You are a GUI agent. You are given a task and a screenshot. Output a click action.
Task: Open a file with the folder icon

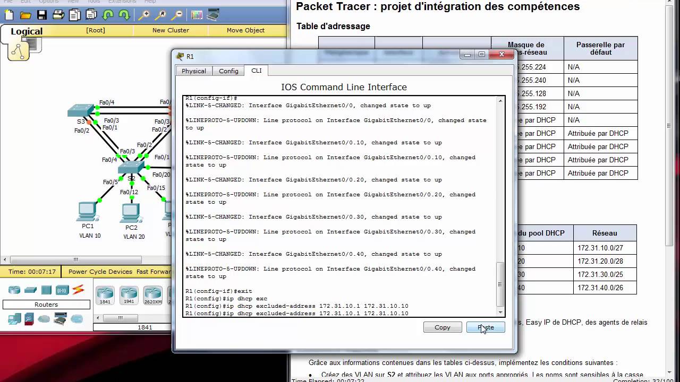click(x=25, y=15)
